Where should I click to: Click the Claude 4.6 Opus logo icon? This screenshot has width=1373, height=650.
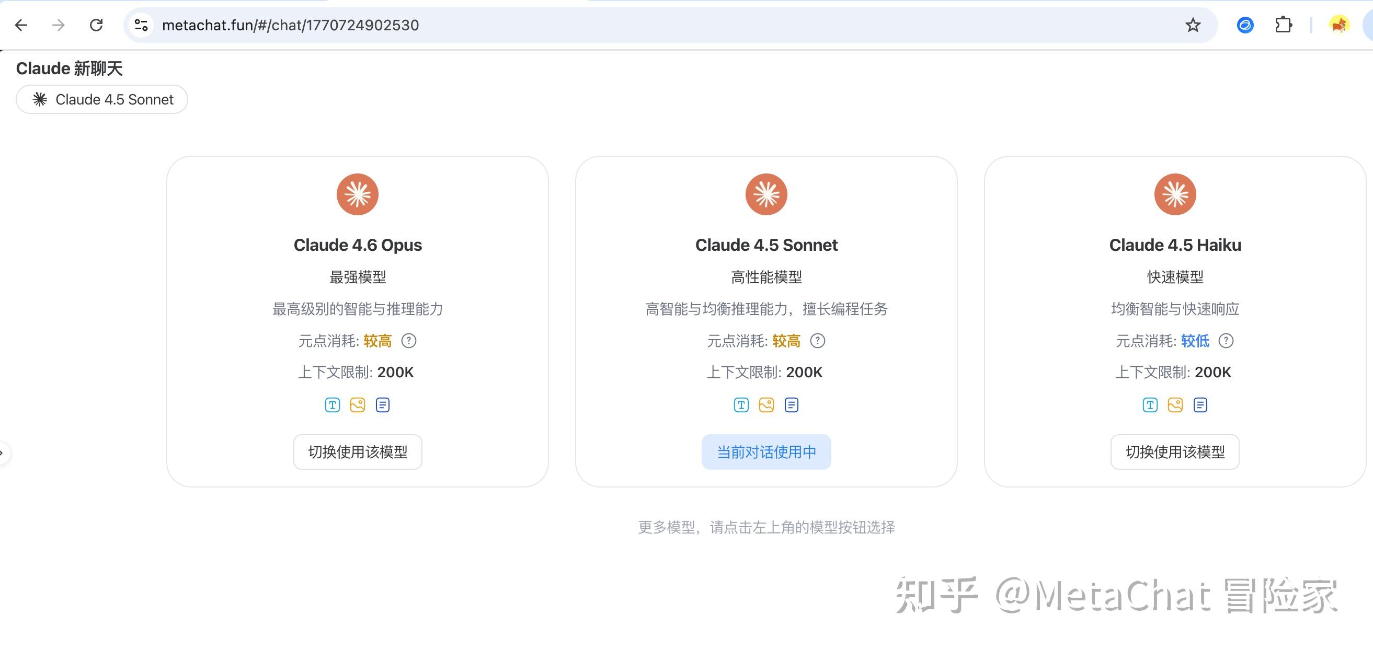click(x=357, y=194)
